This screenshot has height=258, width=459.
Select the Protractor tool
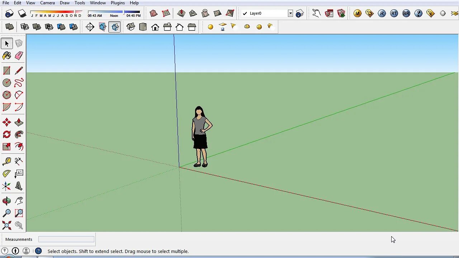(x=7, y=174)
